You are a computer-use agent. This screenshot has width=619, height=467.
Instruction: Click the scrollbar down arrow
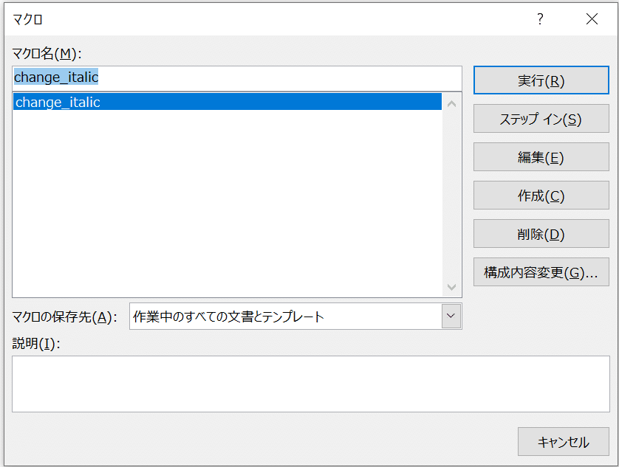coord(452,289)
